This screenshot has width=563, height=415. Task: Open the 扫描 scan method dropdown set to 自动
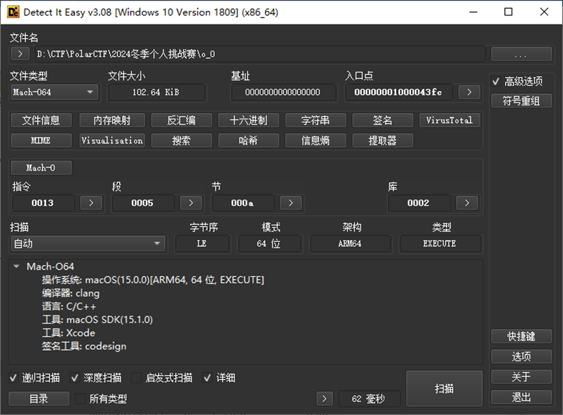pos(158,243)
